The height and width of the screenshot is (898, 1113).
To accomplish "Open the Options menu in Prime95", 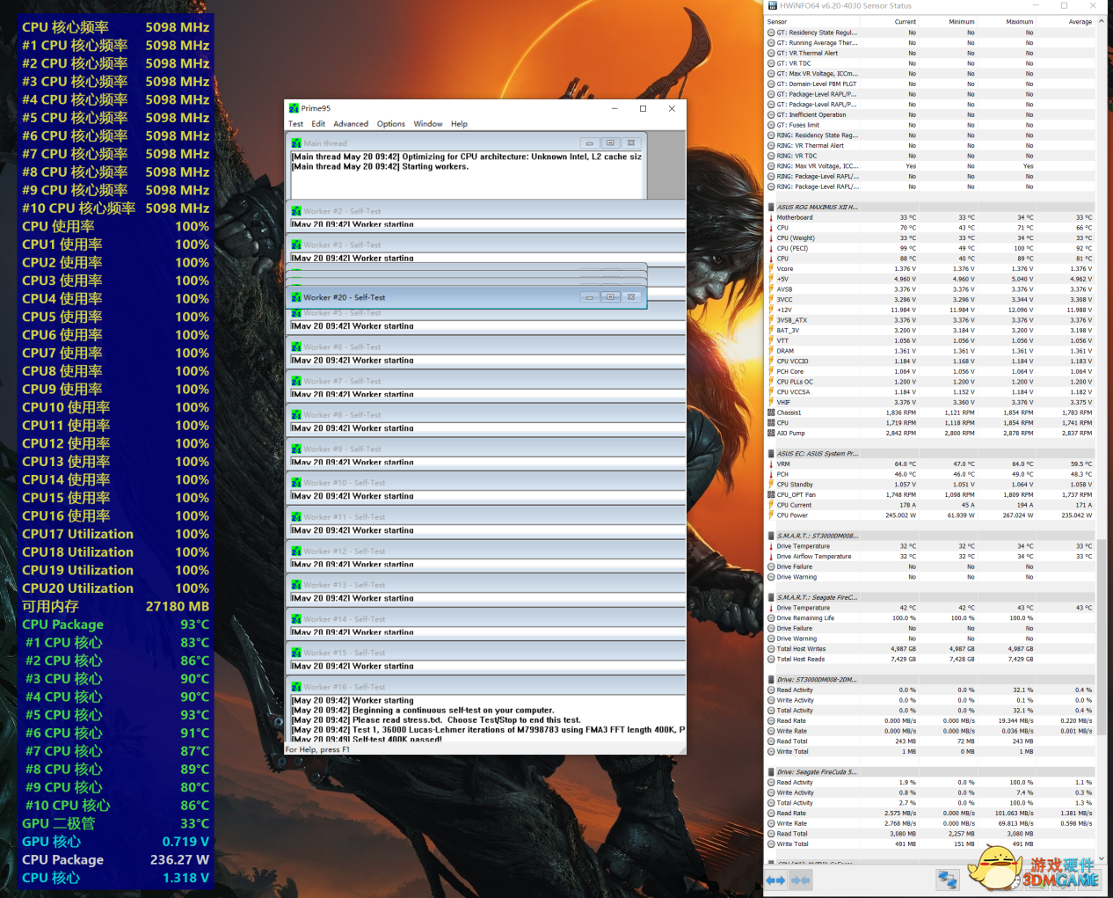I will [391, 124].
